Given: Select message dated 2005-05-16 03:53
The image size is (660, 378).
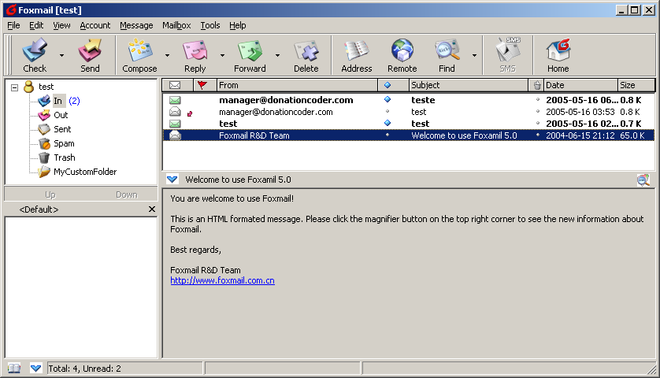Looking at the screenshot, I should click(x=408, y=112).
